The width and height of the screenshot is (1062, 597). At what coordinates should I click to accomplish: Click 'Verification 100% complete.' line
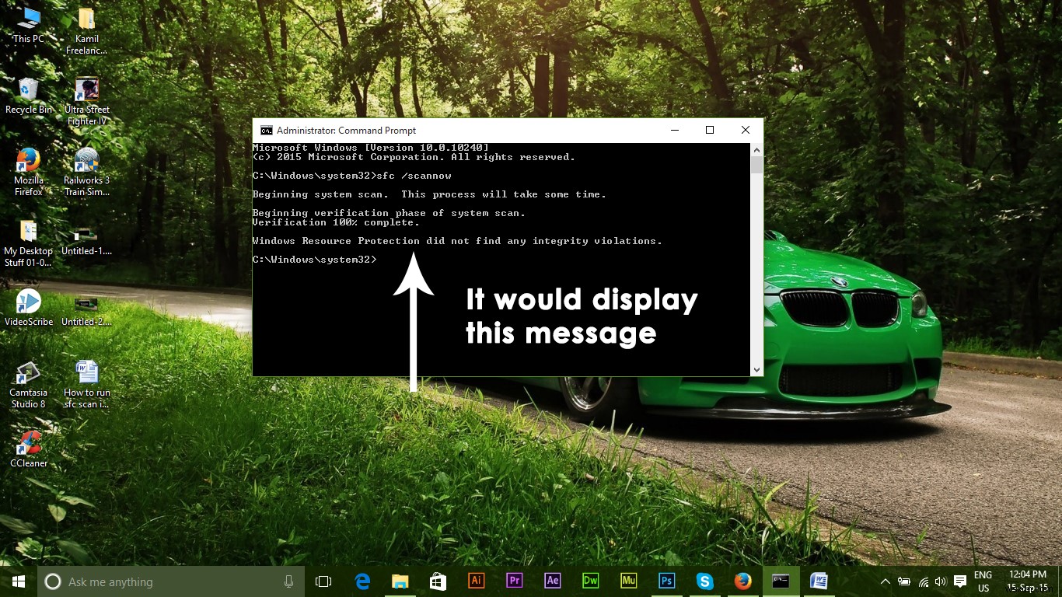[336, 222]
